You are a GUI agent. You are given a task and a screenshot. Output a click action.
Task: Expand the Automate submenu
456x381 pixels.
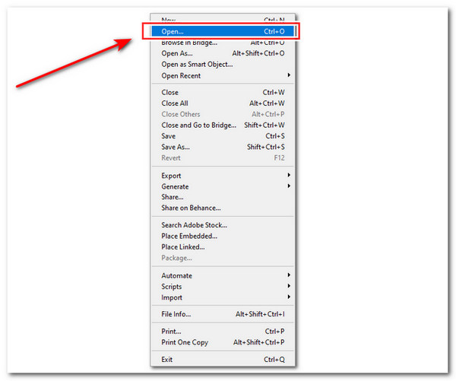pyautogui.click(x=223, y=275)
